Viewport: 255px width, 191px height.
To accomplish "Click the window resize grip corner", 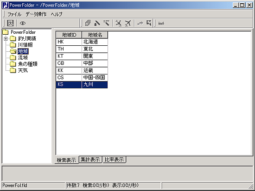I will (x=251, y=186).
